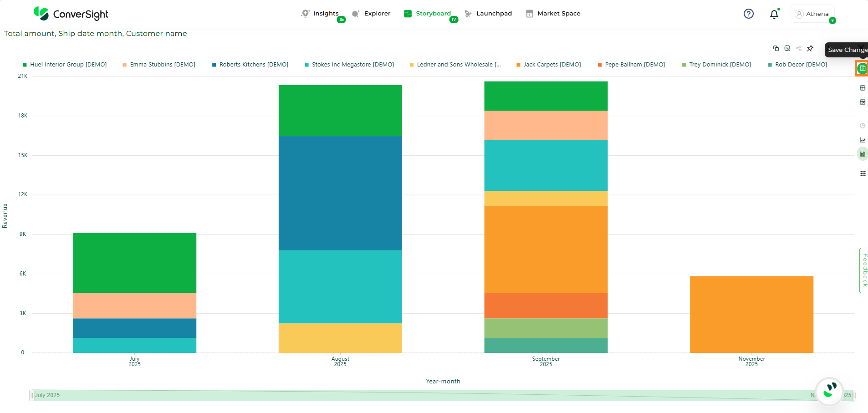This screenshot has height=413, width=868.
Task: Open the Feedback side tab
Action: coord(864,270)
